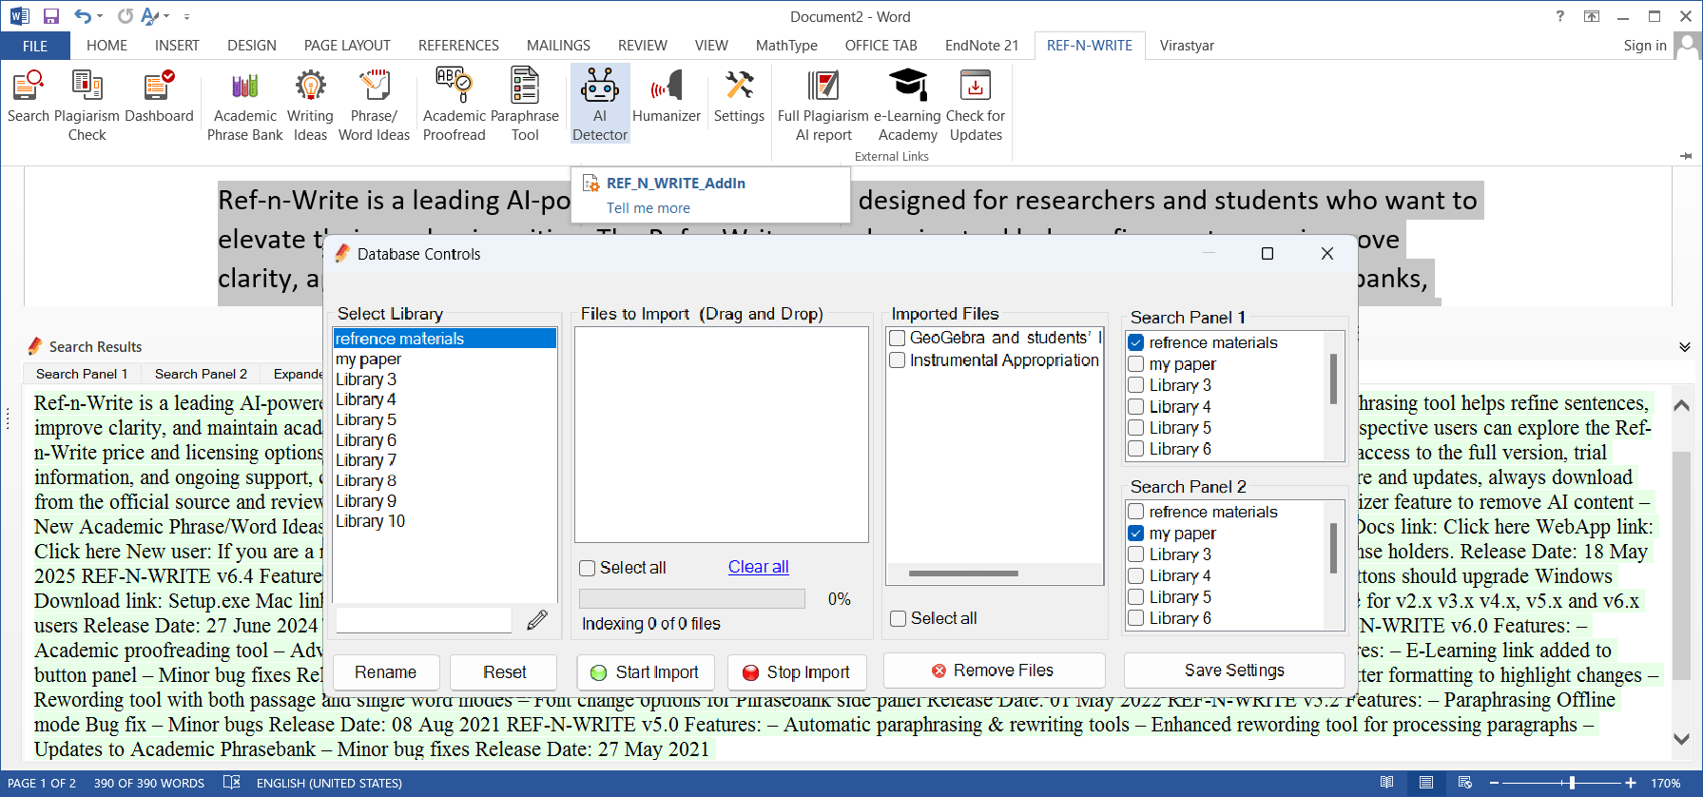This screenshot has width=1703, height=797.
Task: Switch to the Search Panel 2 tab
Action: click(201, 374)
